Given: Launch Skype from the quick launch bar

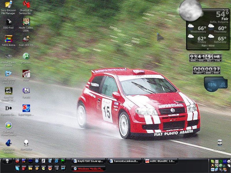Looking at the screenshot, I should (x=17, y=169).
